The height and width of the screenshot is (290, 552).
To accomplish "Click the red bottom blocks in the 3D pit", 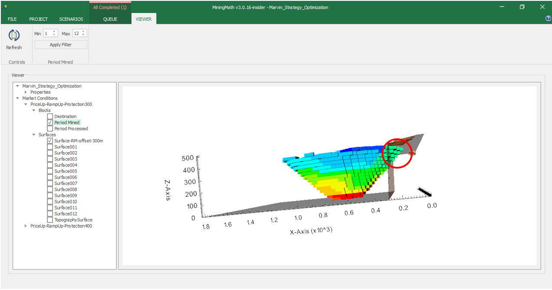I will (x=346, y=196).
